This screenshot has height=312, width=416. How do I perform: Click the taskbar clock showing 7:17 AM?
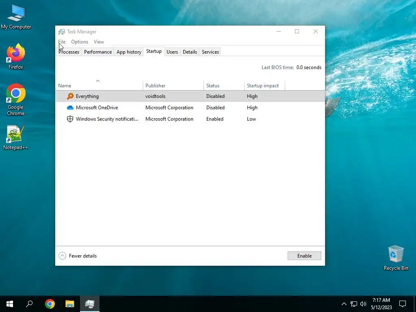click(381, 304)
